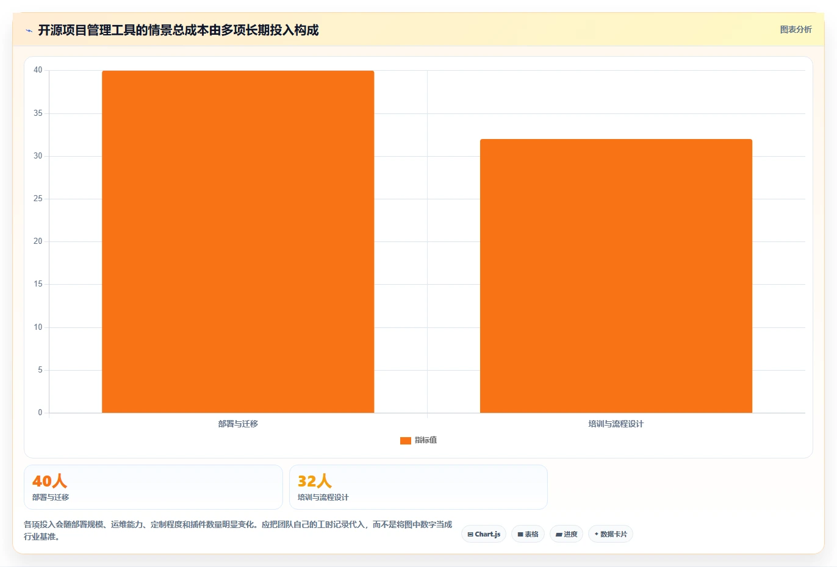This screenshot has width=837, height=567.
Task: Click the 培训与流程设计 bar in the chart
Action: tap(616, 276)
